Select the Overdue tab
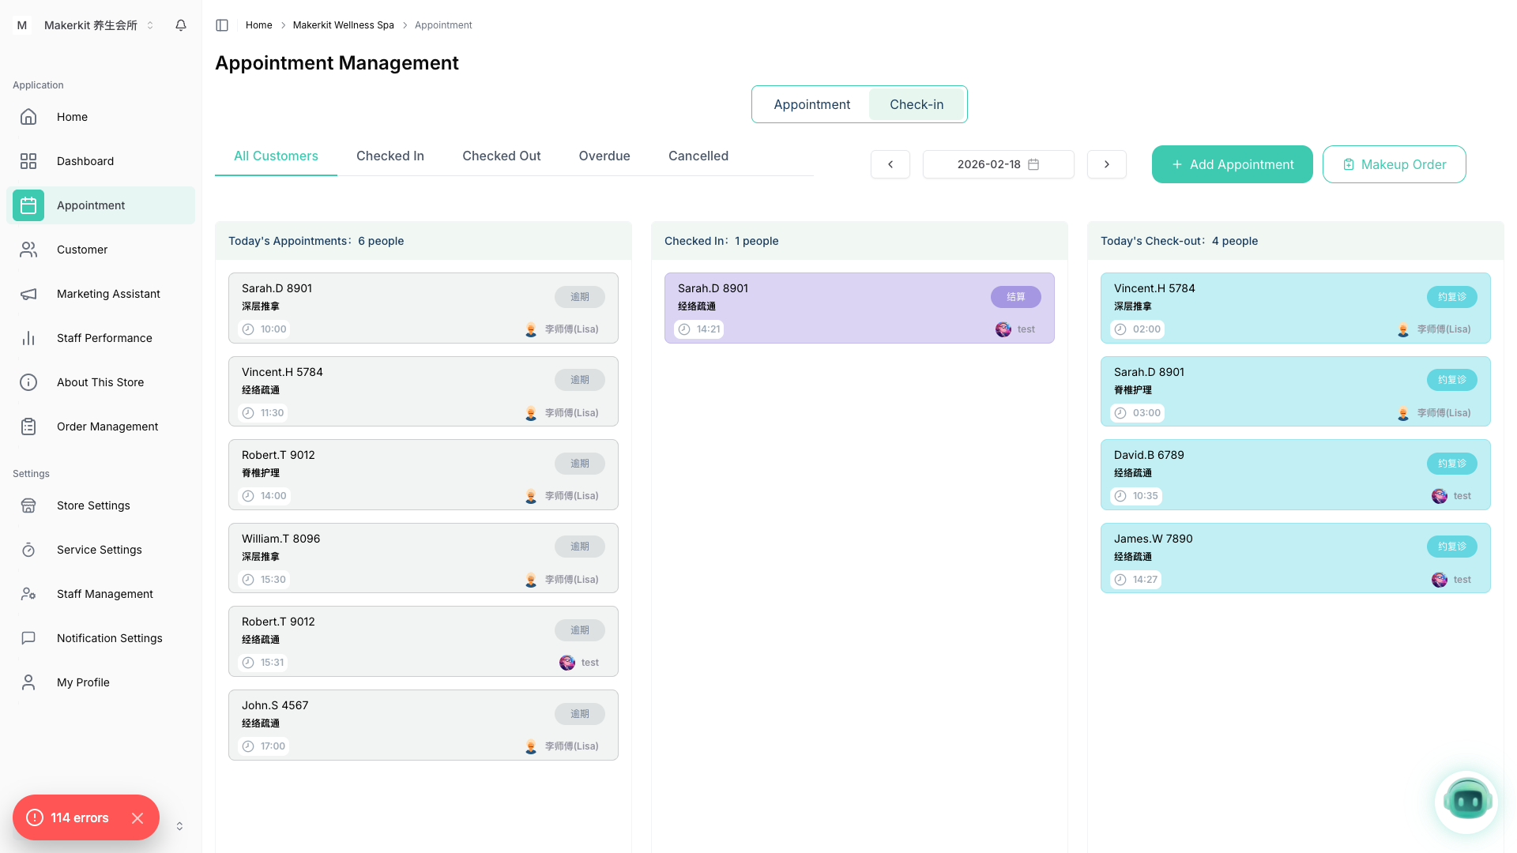 pyautogui.click(x=604, y=156)
